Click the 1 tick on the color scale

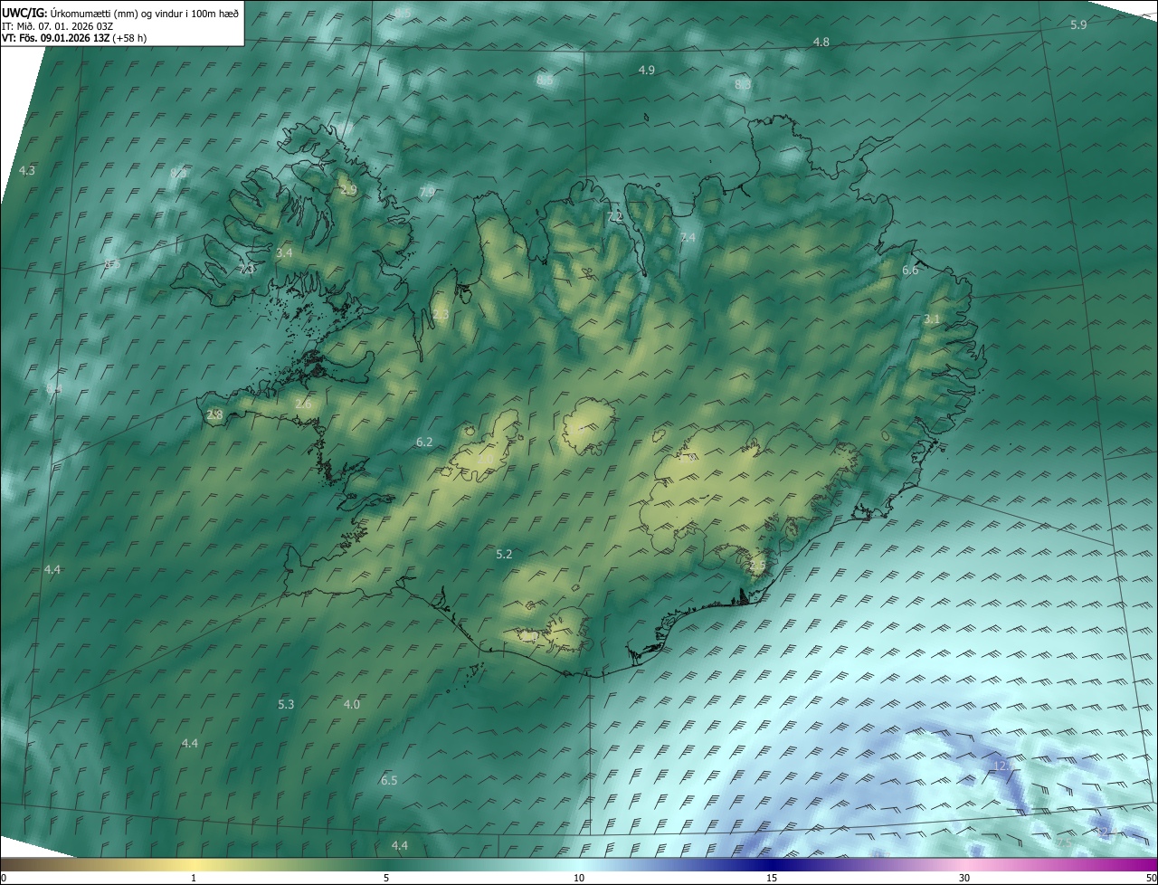[x=194, y=878]
